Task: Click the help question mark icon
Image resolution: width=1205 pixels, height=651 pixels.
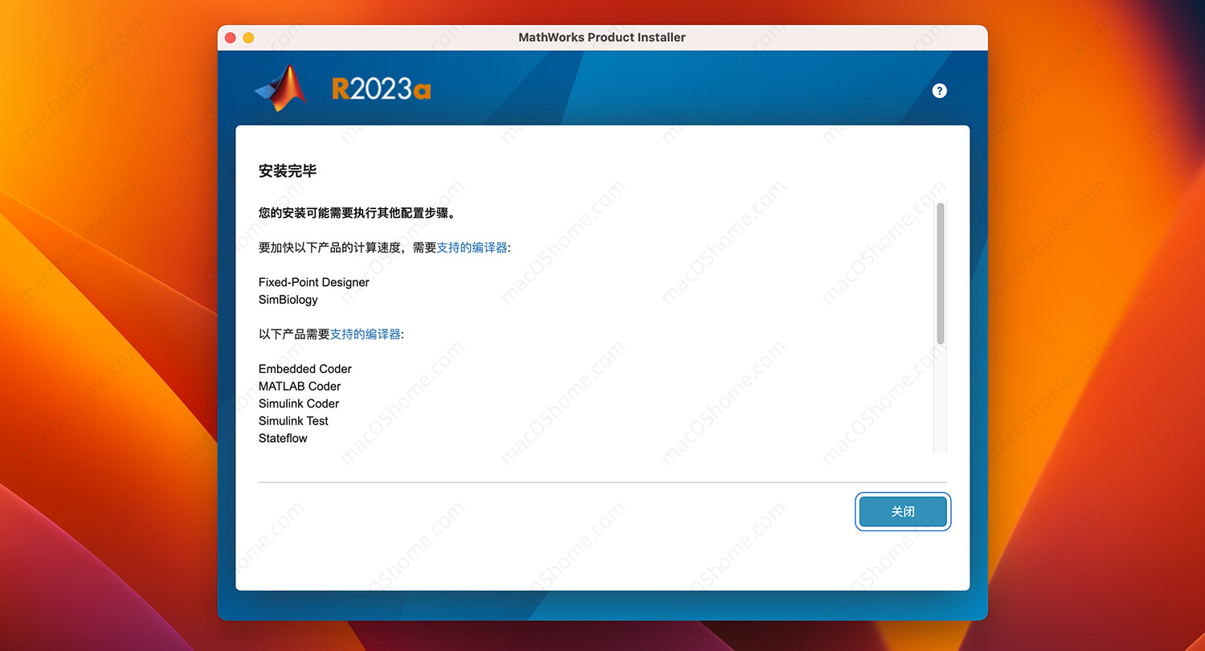Action: point(939,91)
